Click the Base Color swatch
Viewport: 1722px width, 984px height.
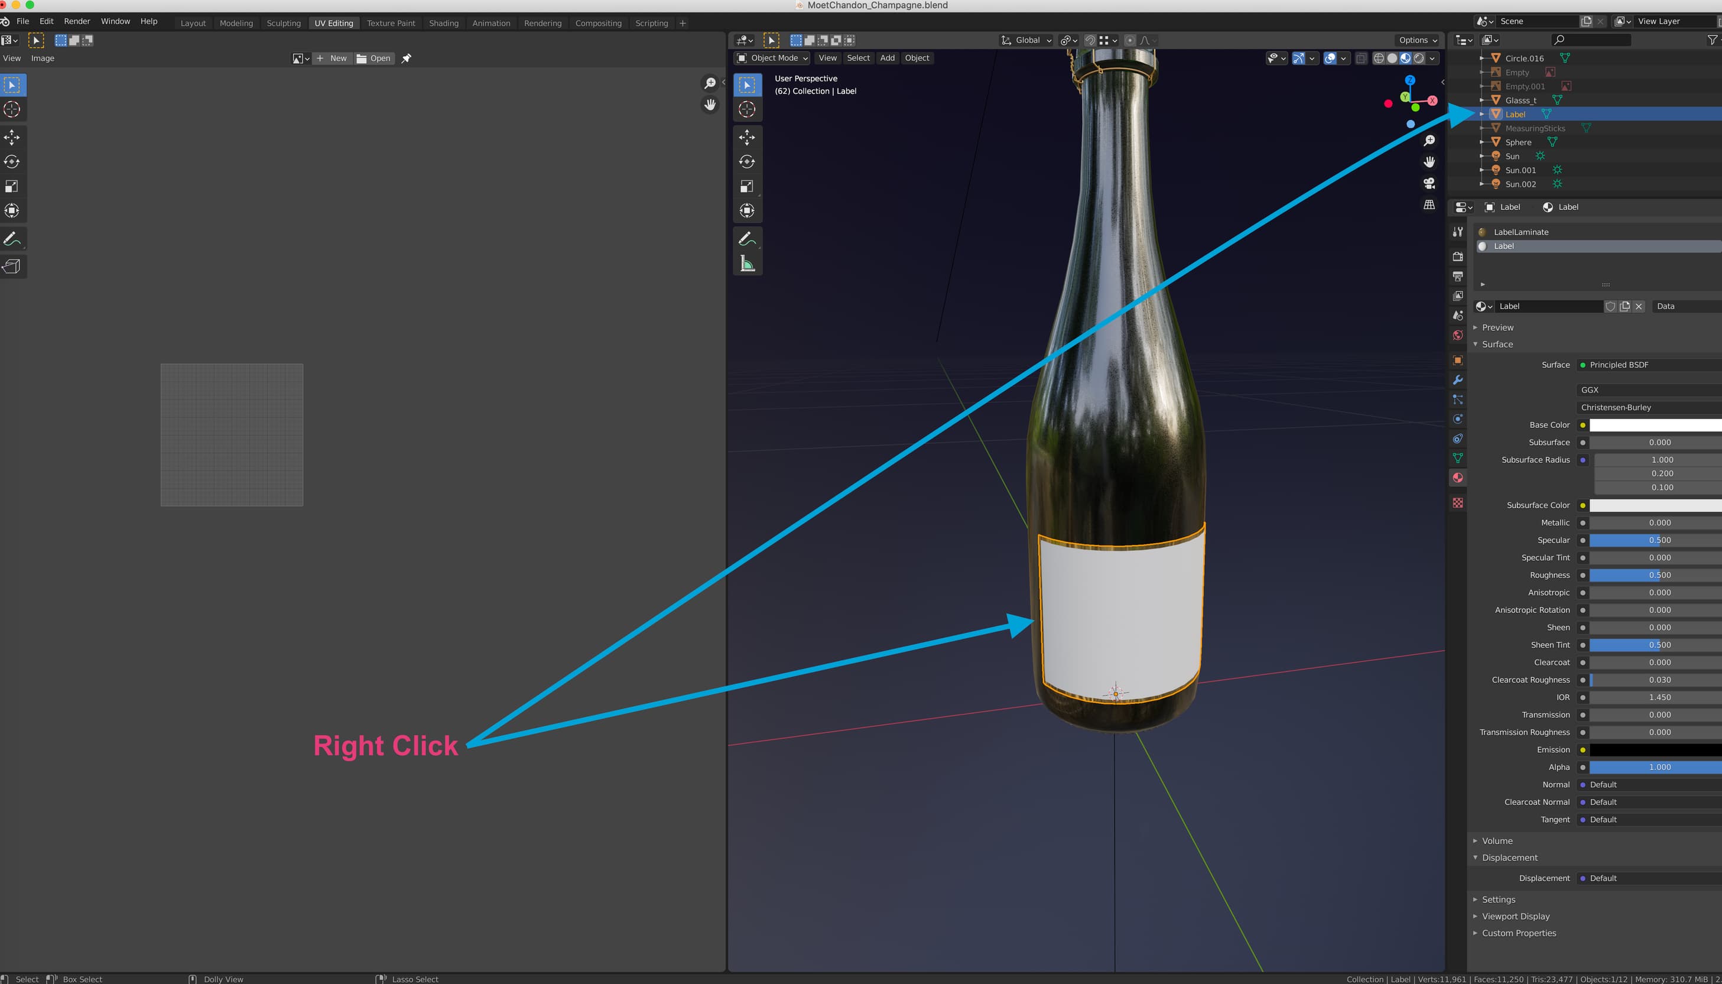pyautogui.click(x=1655, y=425)
